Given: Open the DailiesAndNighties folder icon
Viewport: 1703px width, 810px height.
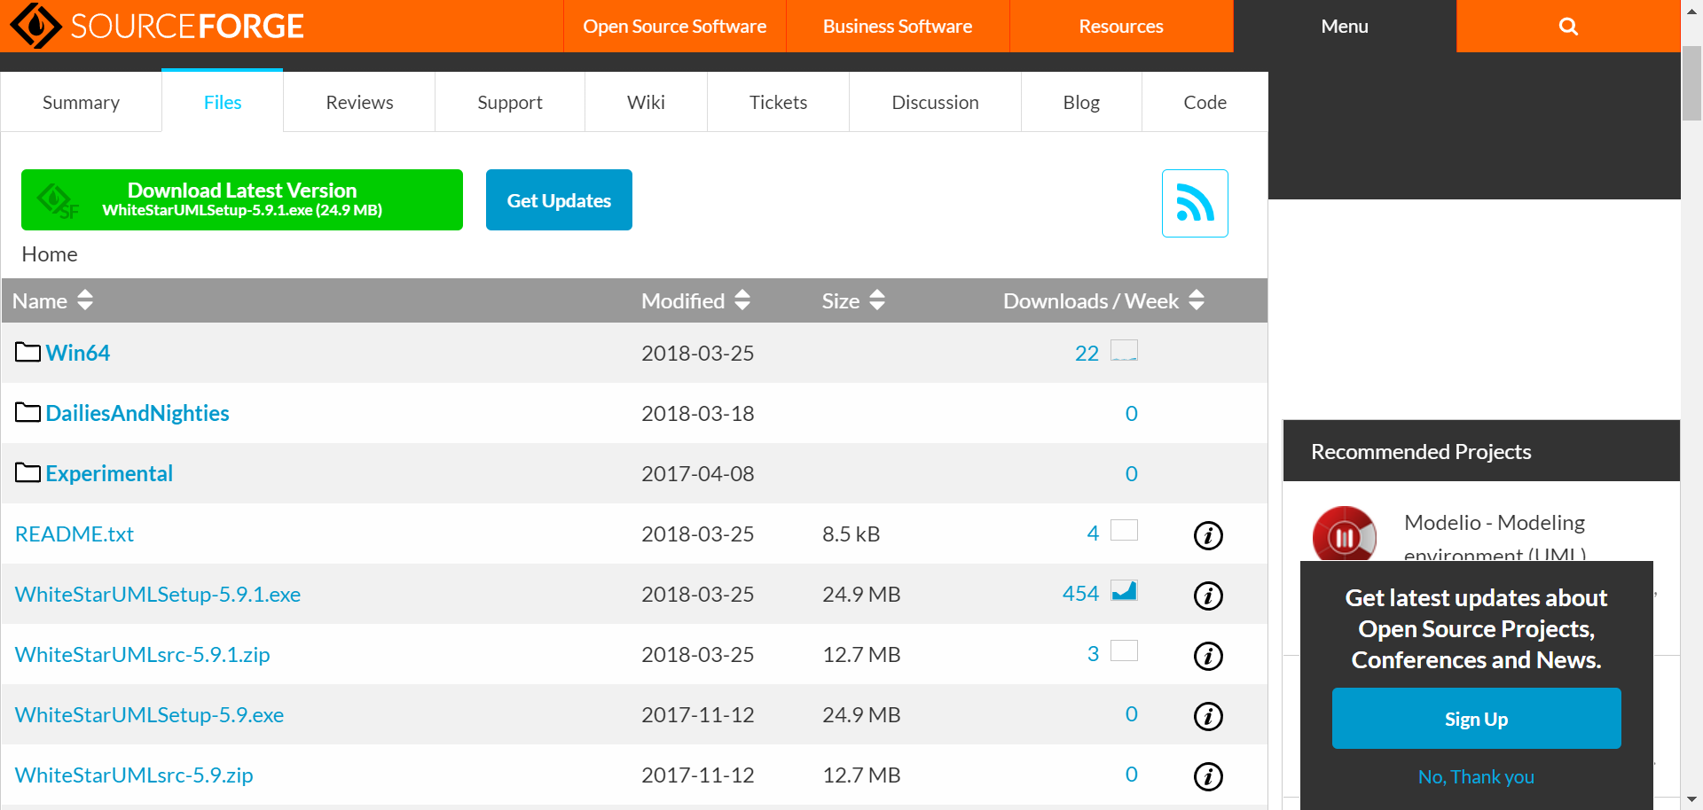Looking at the screenshot, I should pyautogui.click(x=27, y=413).
